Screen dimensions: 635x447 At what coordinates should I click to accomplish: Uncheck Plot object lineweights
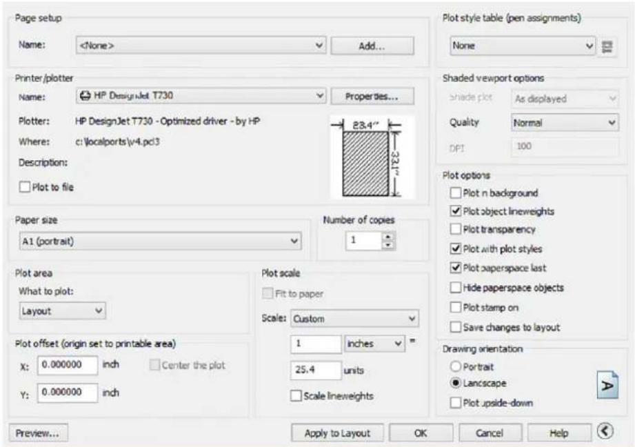pos(456,211)
